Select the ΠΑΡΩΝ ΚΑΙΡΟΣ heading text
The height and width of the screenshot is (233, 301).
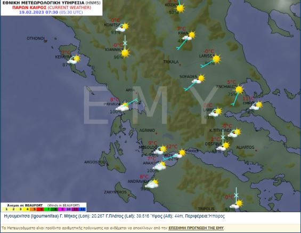click(x=29, y=7)
